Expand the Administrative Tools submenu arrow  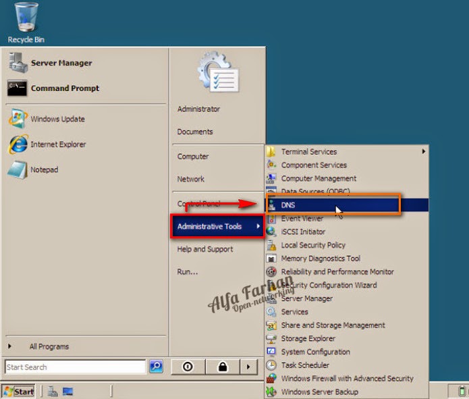(258, 226)
